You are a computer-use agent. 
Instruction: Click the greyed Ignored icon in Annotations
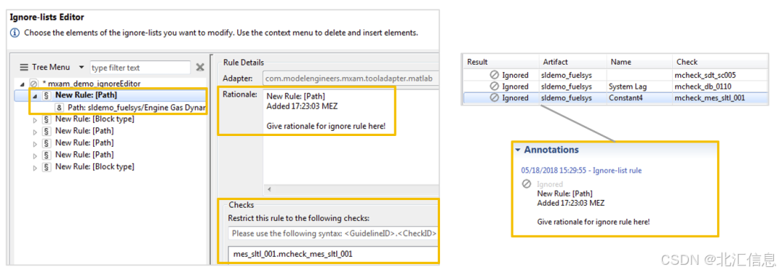tap(527, 183)
